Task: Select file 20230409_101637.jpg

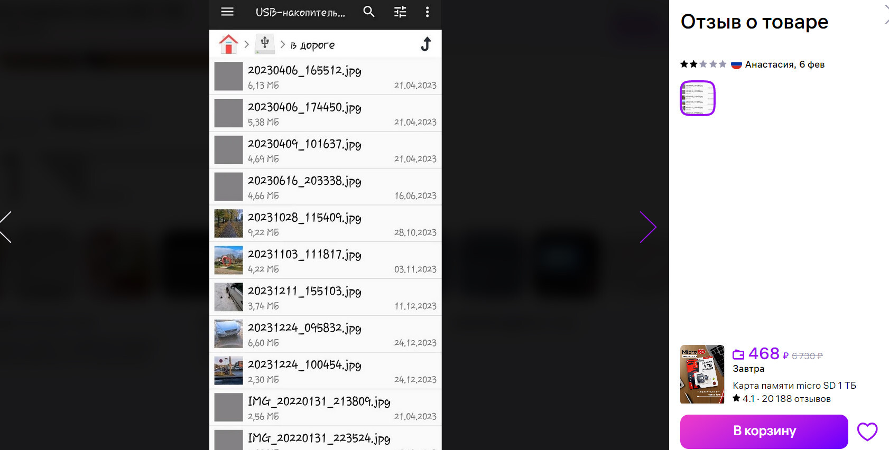Action: tap(326, 150)
